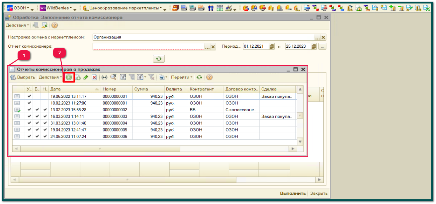Click the red X deletion mark icon
The height and width of the screenshot is (204, 436).
pos(94,77)
